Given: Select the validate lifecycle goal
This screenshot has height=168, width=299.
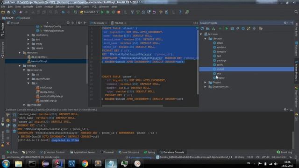Looking at the screenshot, I should click(x=219, y=48).
